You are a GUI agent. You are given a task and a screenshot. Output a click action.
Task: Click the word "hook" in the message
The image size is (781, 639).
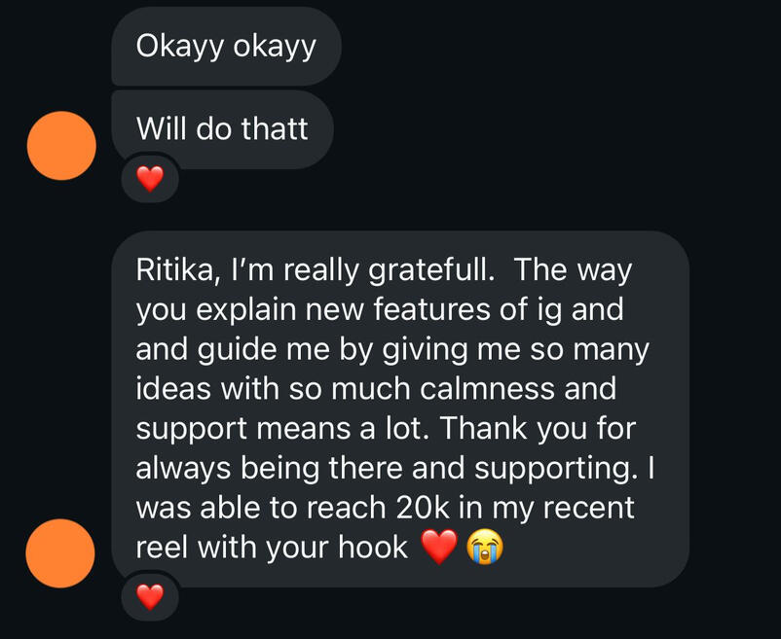(x=372, y=548)
